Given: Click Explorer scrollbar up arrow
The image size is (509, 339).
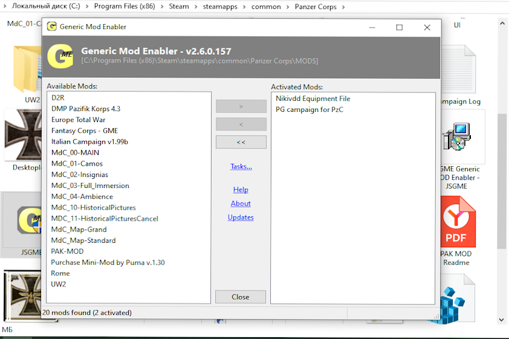Looking at the screenshot, I should click(x=502, y=24).
